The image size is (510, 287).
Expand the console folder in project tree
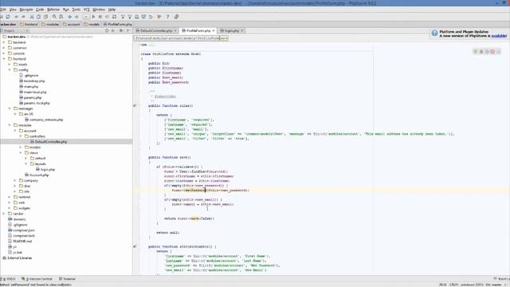point(4,53)
